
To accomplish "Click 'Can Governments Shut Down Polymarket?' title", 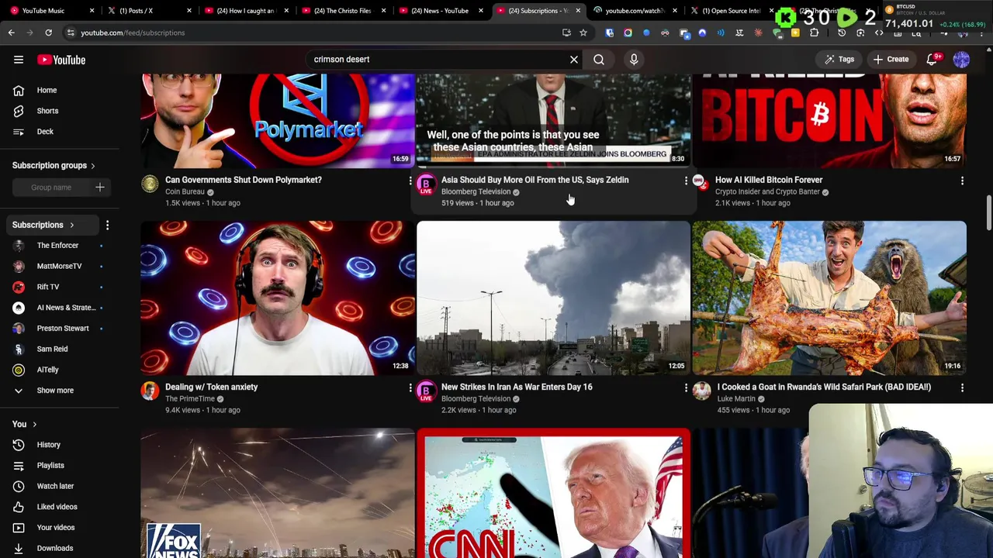I will click(243, 180).
